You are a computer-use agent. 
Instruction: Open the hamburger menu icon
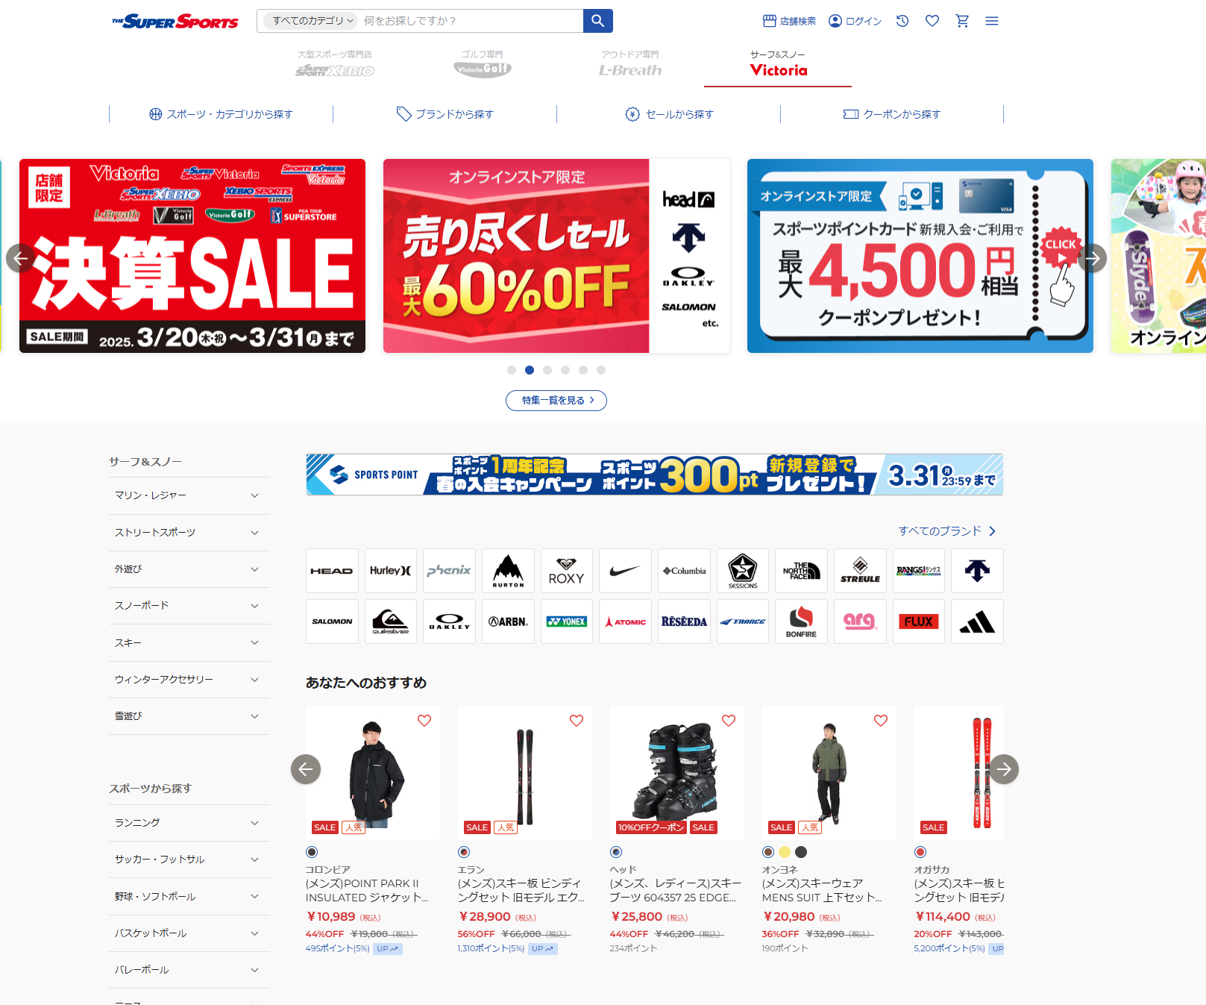992,21
